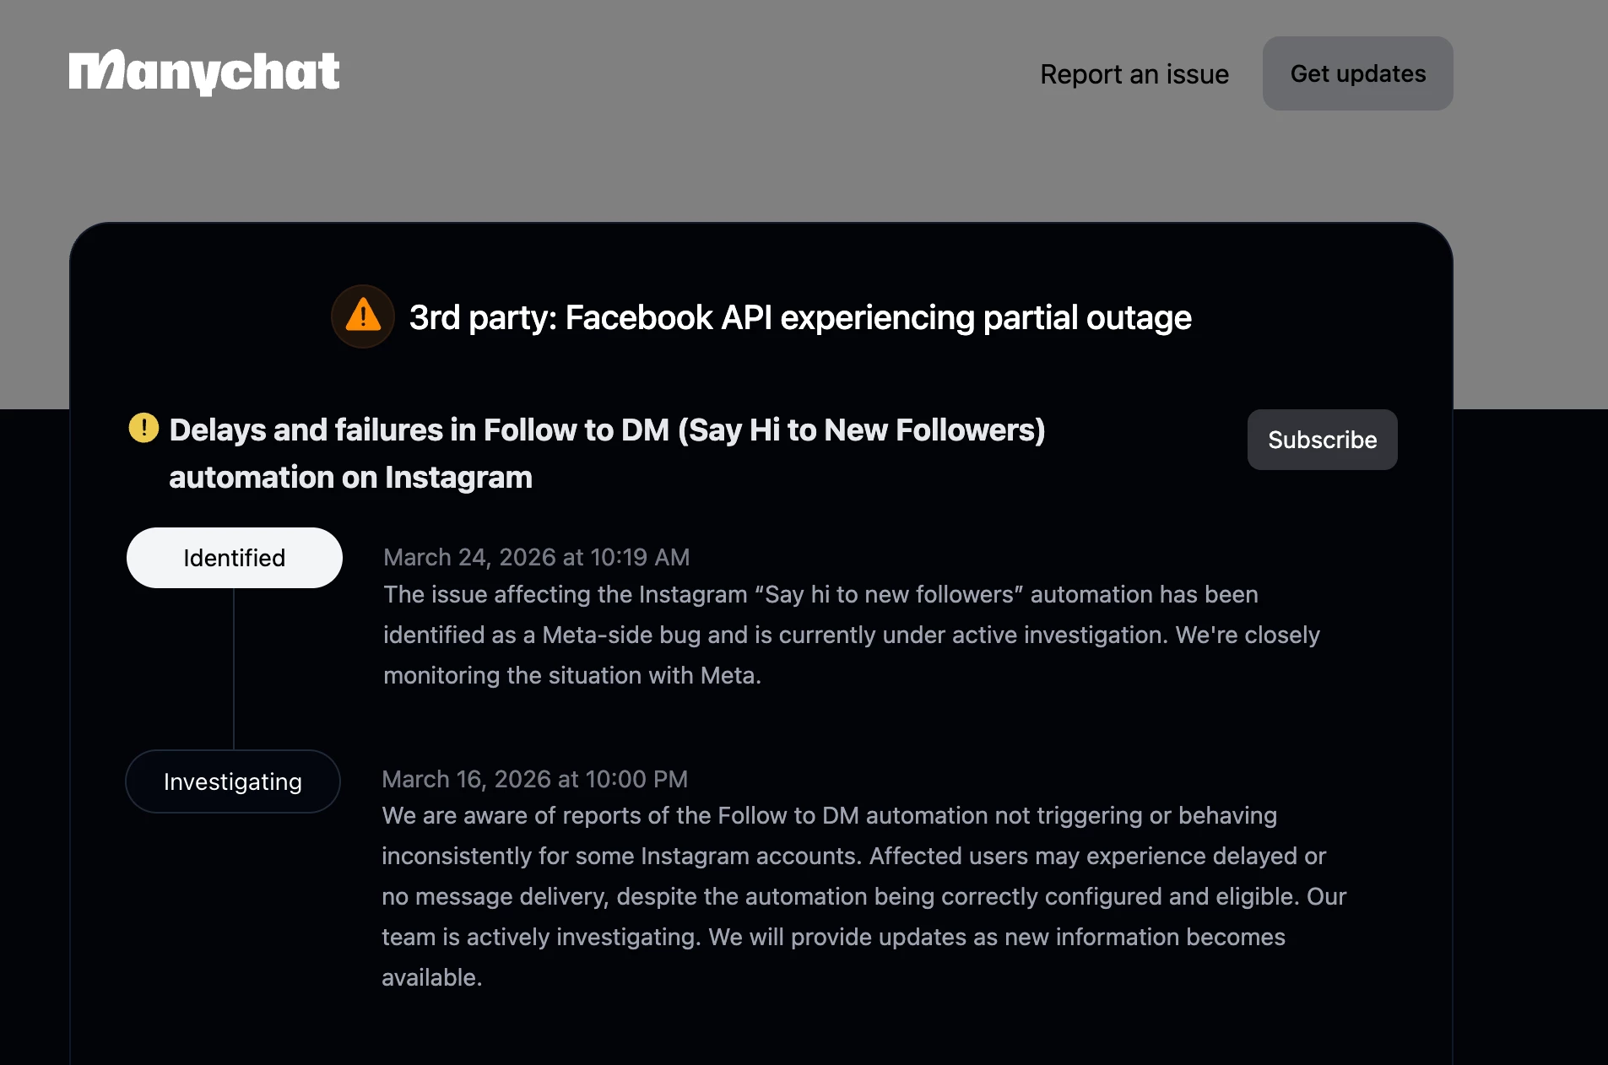1608x1065 pixels.
Task: Click the Manychat logo
Action: click(x=204, y=73)
